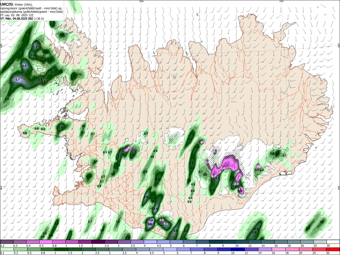Viewport: 340px width, 255px height.
Task: Click the 2.1 precipitation value on the map
Action: coord(190,139)
